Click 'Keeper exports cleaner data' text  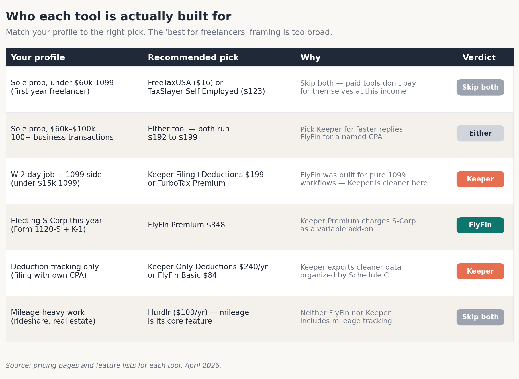pyautogui.click(x=351, y=271)
